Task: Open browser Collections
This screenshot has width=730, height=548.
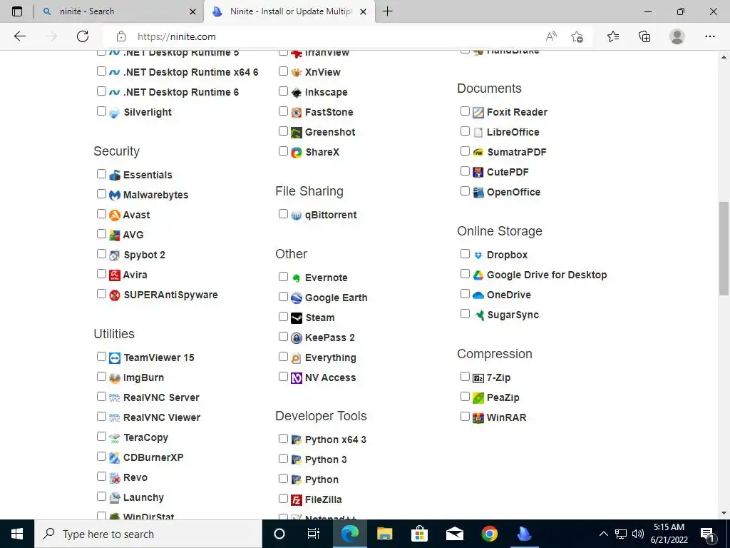Action: pyautogui.click(x=644, y=36)
